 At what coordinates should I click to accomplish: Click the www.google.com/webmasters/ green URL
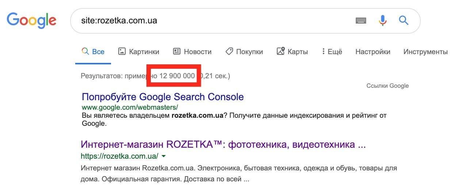pos(130,107)
